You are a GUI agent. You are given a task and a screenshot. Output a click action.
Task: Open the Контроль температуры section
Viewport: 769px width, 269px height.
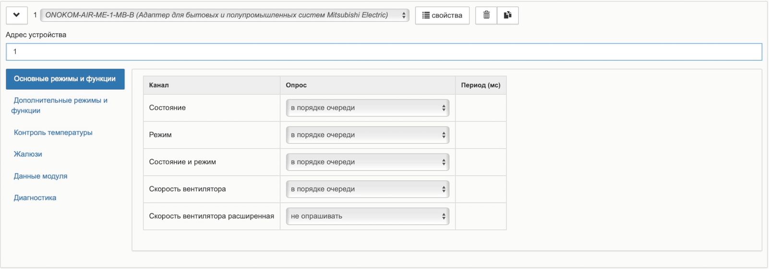[53, 133]
